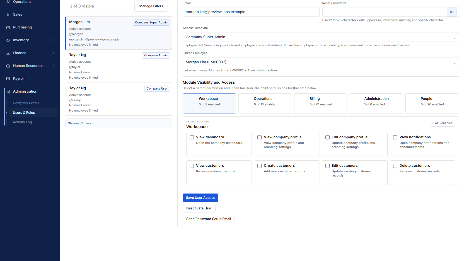Click the Company Admin badge
The width and height of the screenshot is (464, 261).
pyautogui.click(x=156, y=55)
